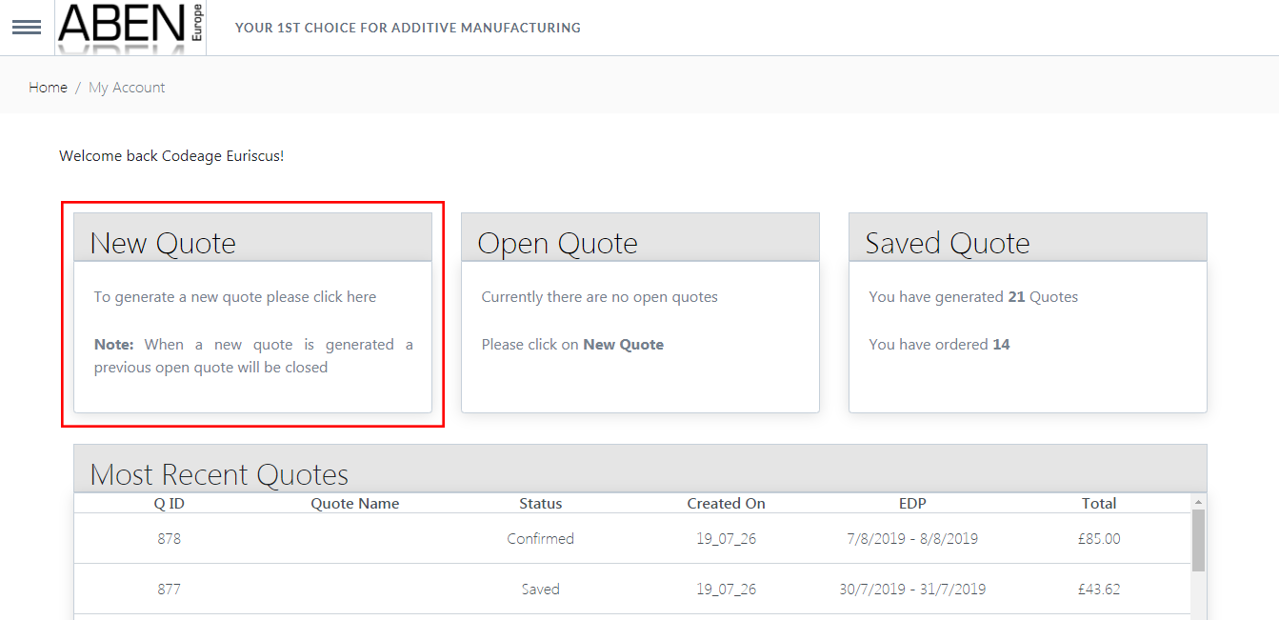Click the quotes table scrollbar thumb
The width and height of the screenshot is (1279, 620).
pos(1198,539)
